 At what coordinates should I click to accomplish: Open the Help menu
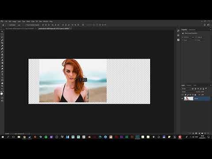click(51, 22)
